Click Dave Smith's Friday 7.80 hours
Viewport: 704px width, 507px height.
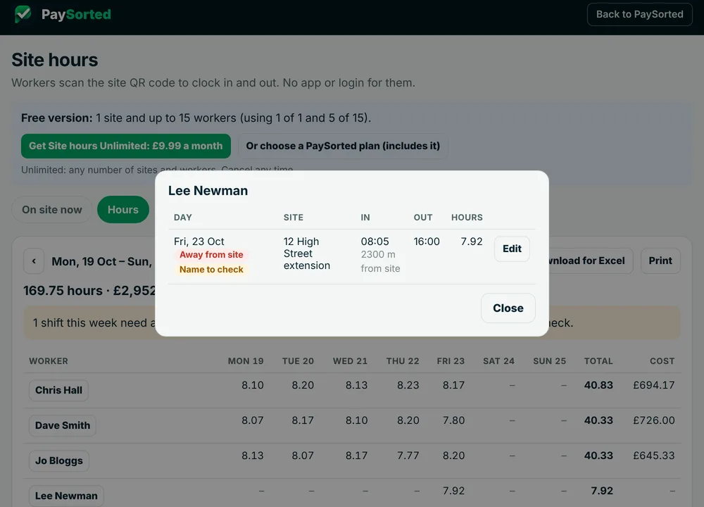pyautogui.click(x=453, y=420)
